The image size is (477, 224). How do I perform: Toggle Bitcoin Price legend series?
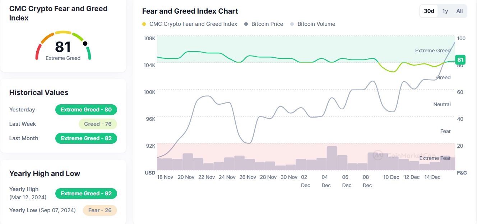(267, 24)
